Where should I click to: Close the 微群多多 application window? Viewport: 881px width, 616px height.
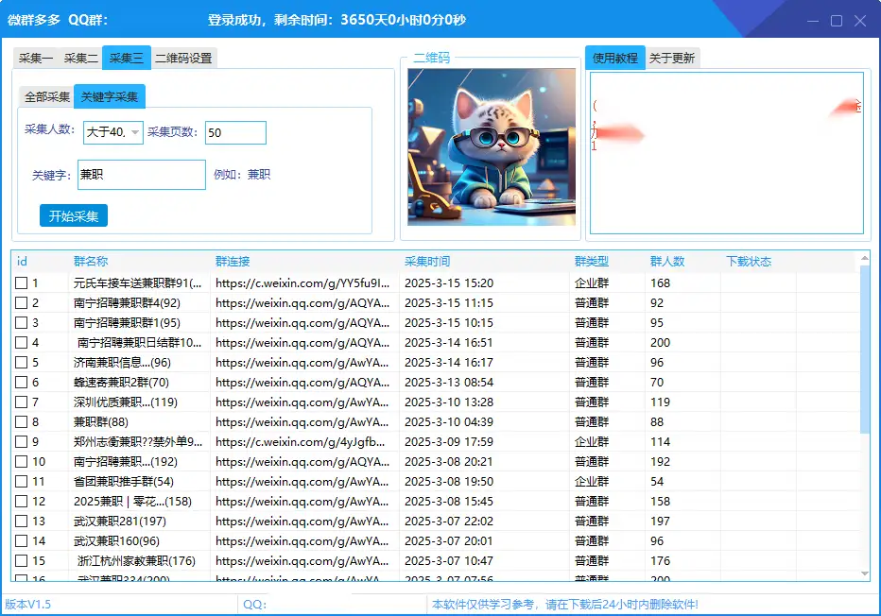tap(860, 21)
